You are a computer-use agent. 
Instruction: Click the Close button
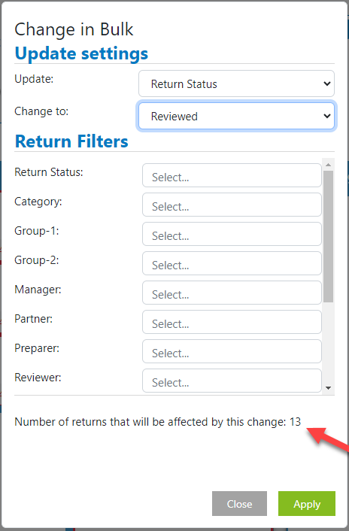(x=239, y=504)
